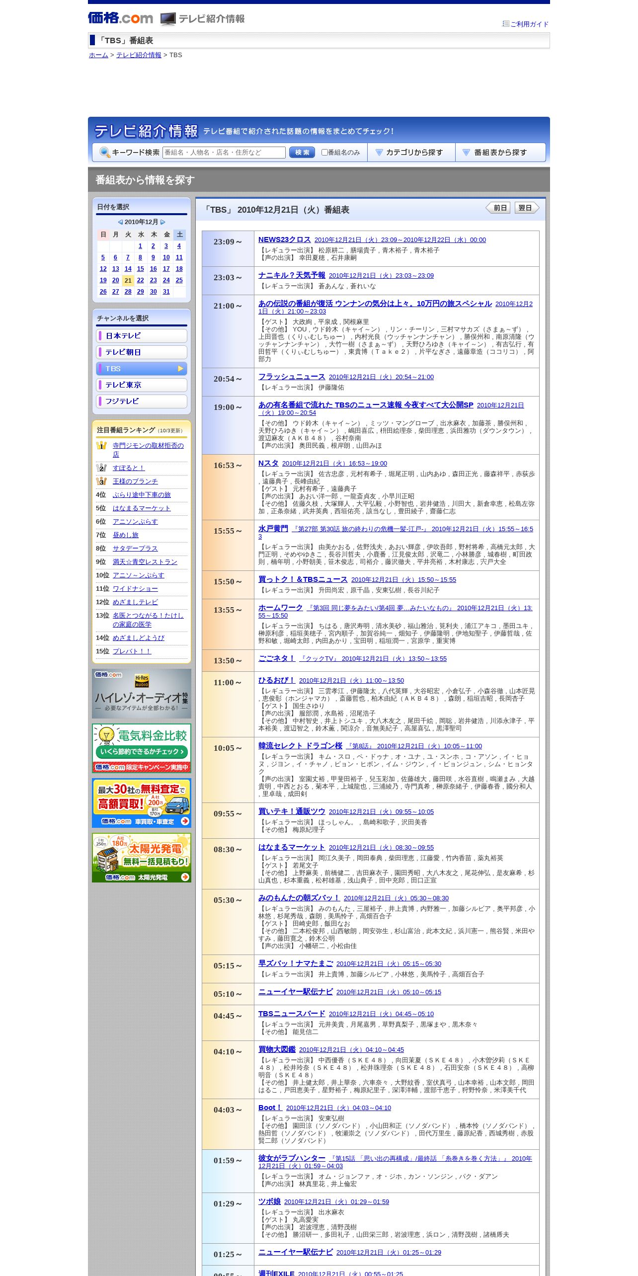638x1276 pixels.
Task: Open the 水戸黄門 program link
Action: 273,529
